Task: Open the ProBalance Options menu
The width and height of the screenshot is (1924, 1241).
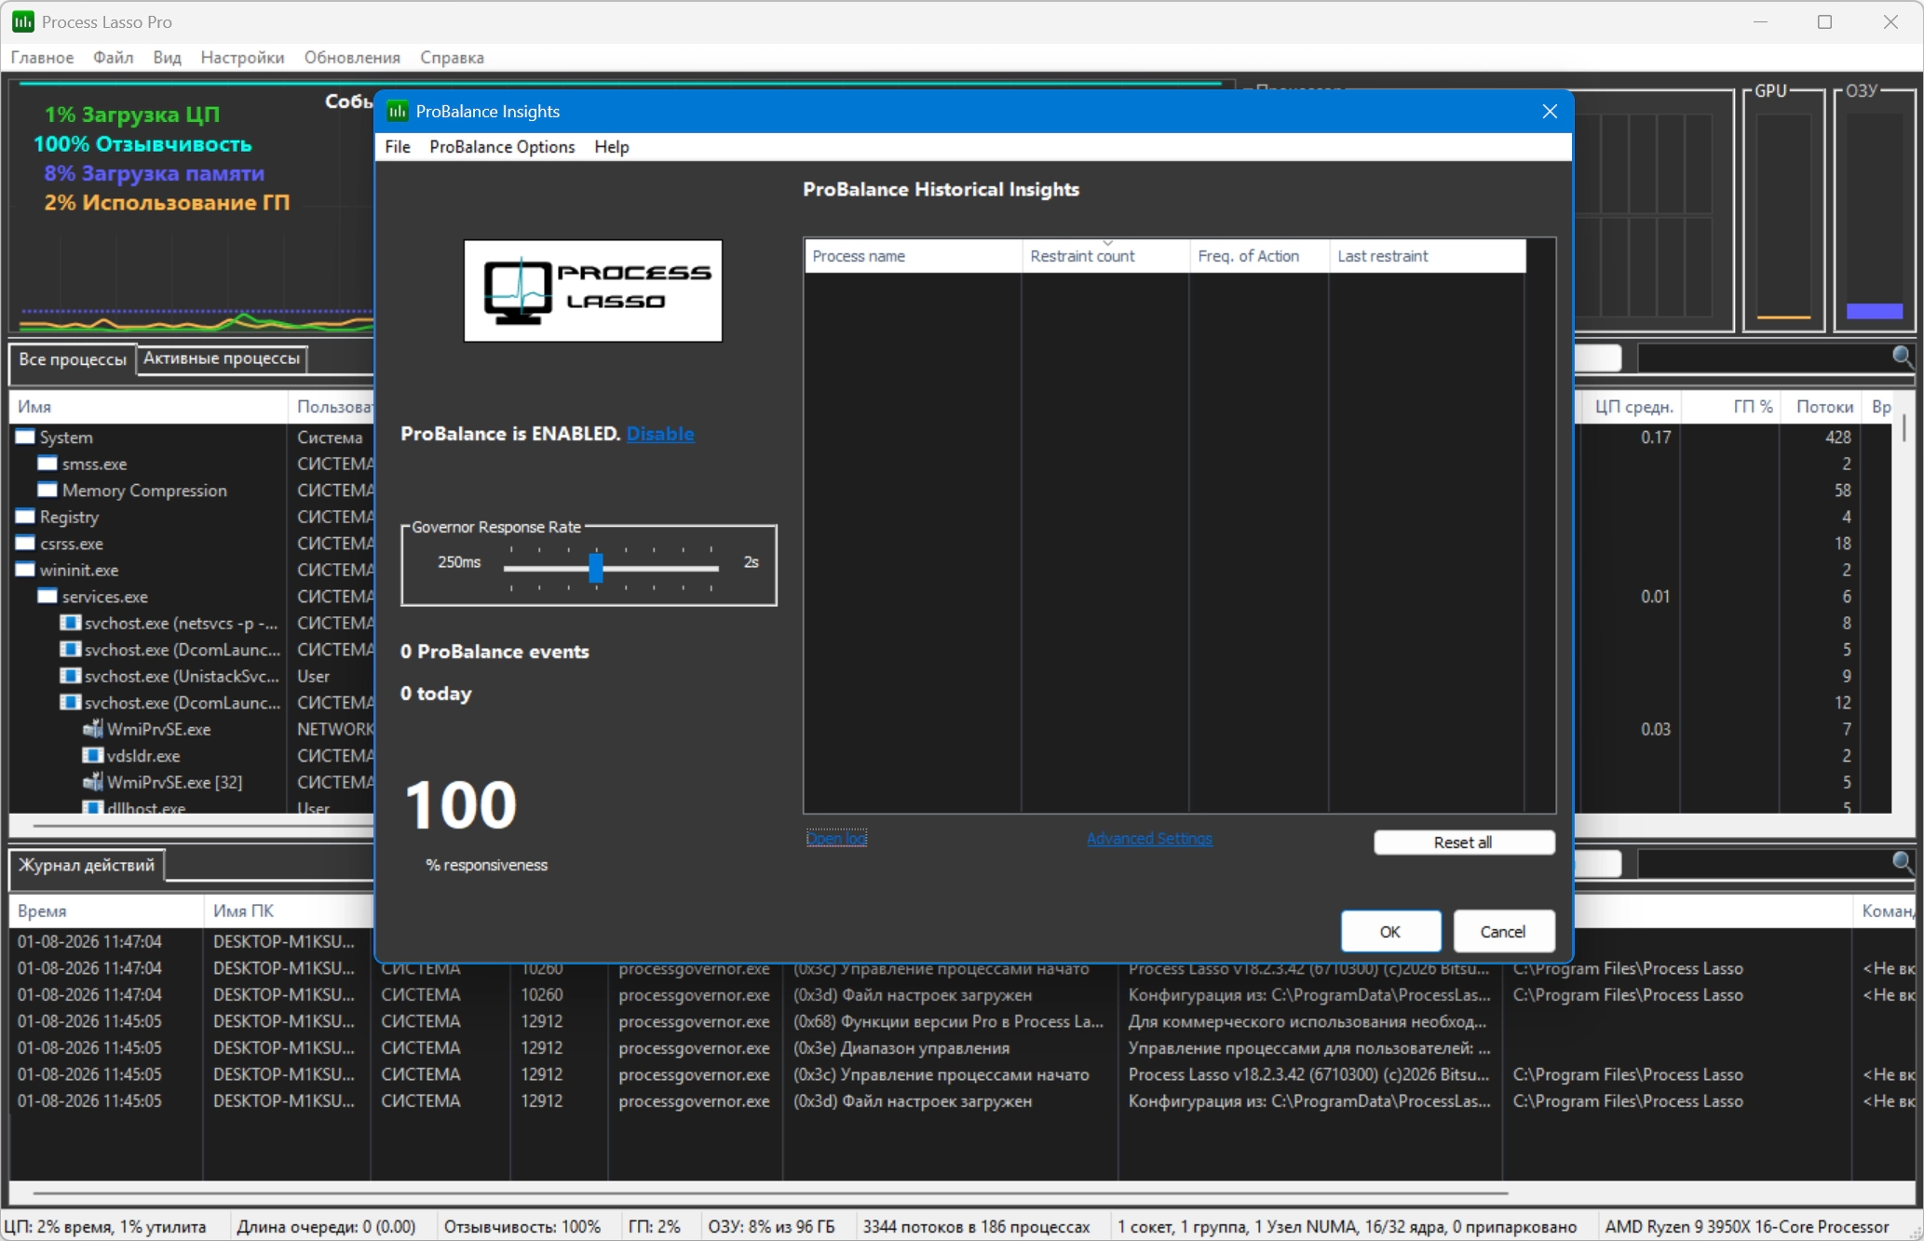Action: [x=502, y=147]
